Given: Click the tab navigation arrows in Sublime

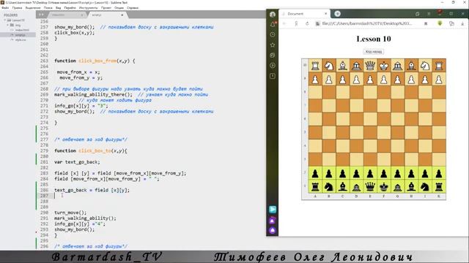Looking at the screenshot, I should [x=41, y=15].
